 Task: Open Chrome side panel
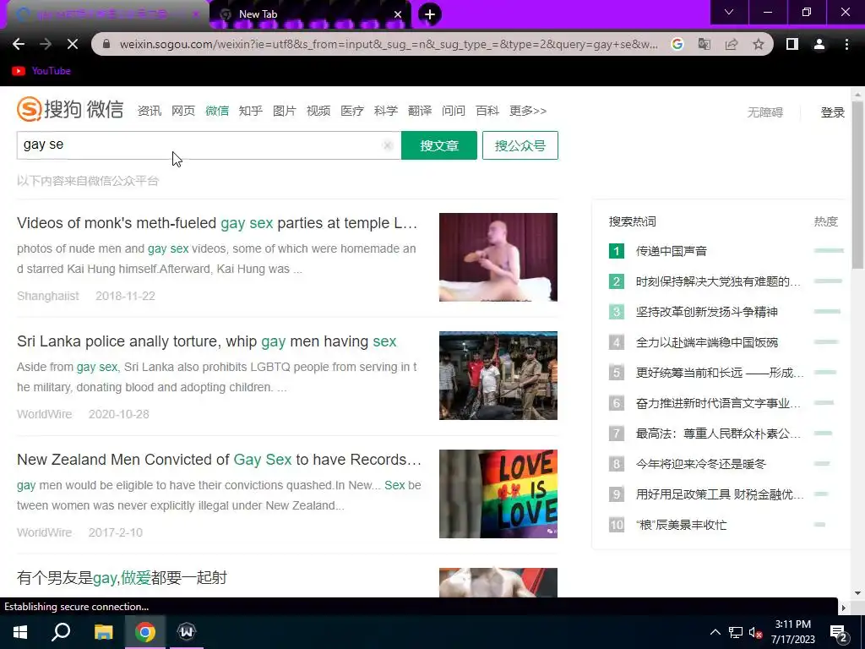(x=792, y=44)
